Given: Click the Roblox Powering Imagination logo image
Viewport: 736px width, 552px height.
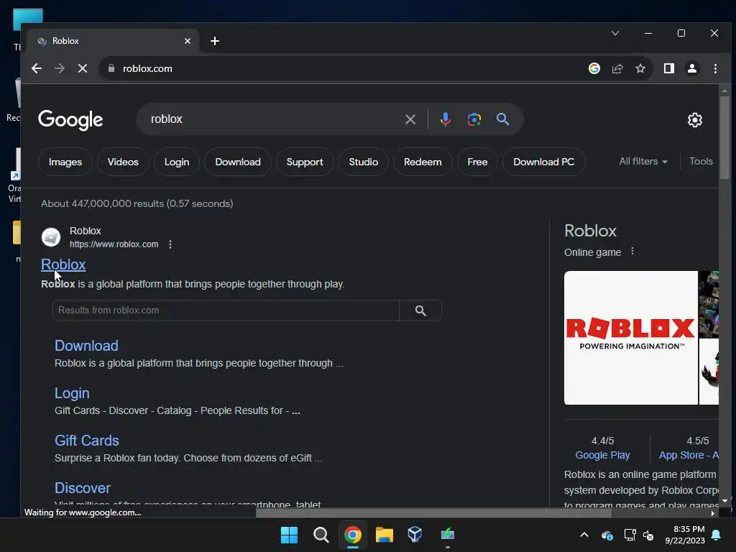Looking at the screenshot, I should coord(631,338).
